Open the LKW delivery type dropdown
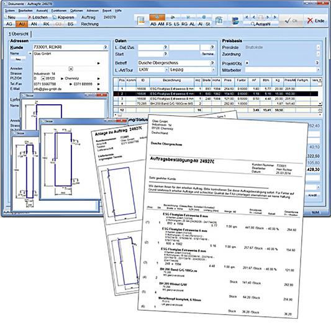Viewport: 331px width, 328px height. pyautogui.click(x=166, y=69)
